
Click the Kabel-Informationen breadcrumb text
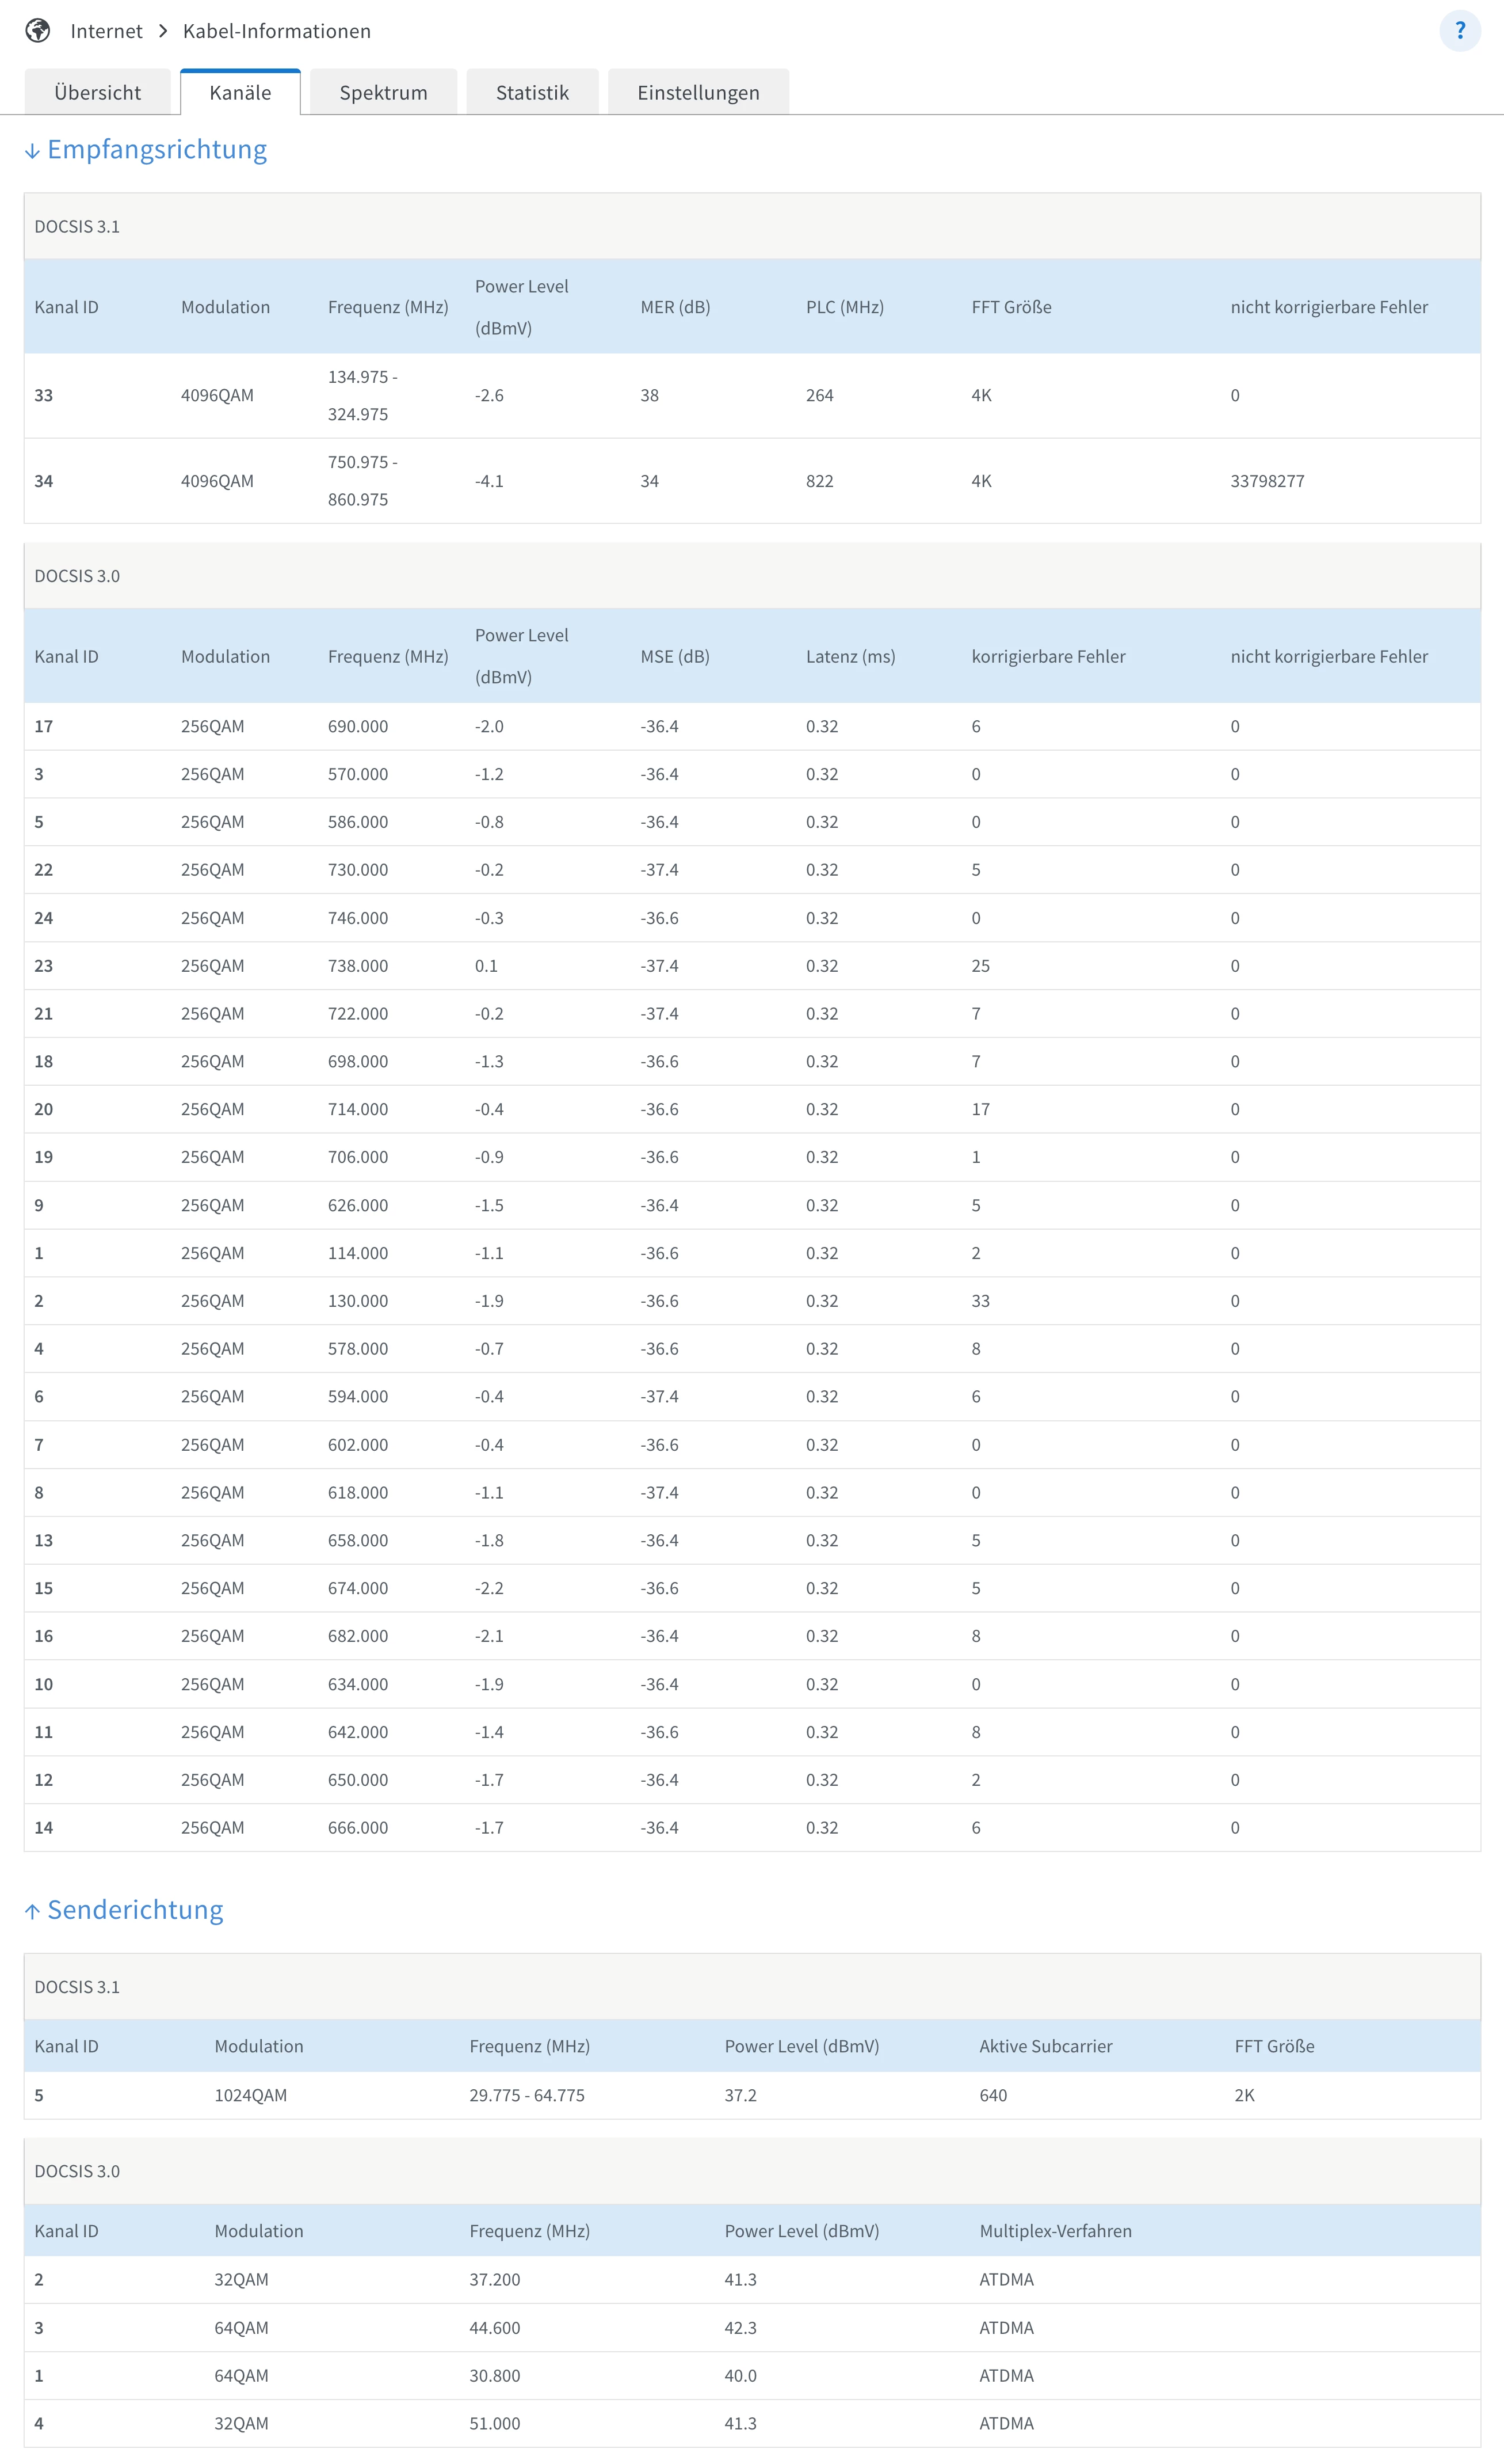pyautogui.click(x=276, y=31)
